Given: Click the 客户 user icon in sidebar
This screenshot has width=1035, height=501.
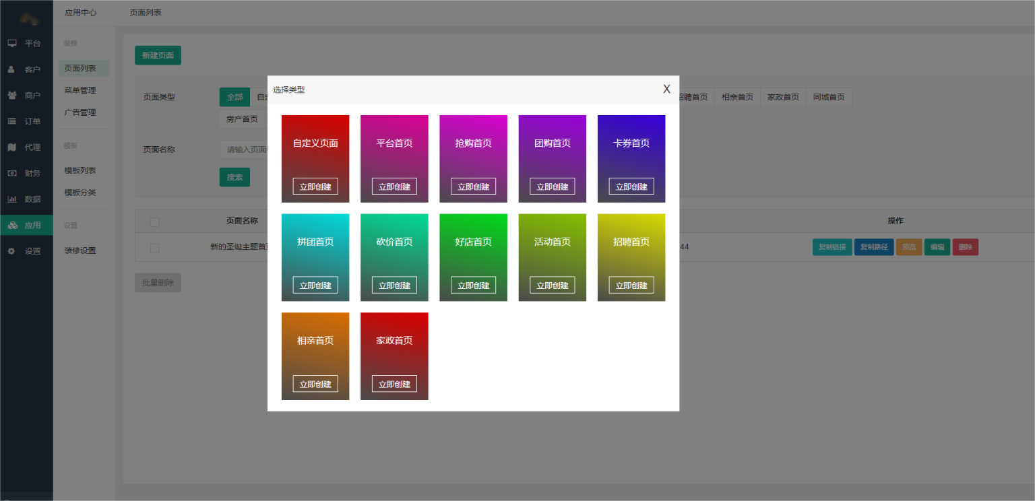Looking at the screenshot, I should point(12,69).
